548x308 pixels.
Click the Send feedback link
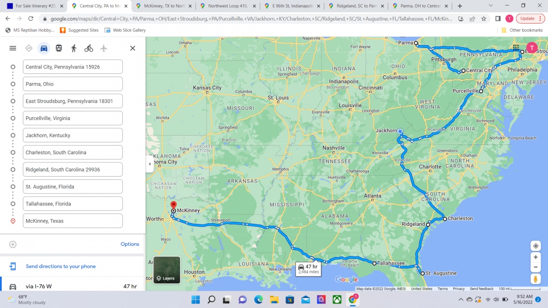[481, 289]
